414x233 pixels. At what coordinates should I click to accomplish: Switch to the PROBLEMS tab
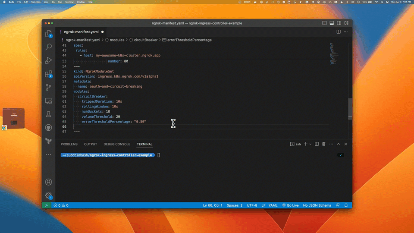69,144
